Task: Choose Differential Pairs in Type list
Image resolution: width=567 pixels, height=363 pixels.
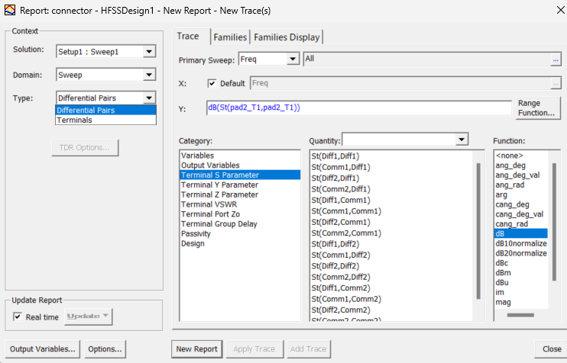Action: (105, 110)
